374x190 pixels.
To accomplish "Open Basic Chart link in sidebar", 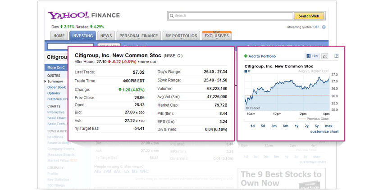I will (x=56, y=118).
